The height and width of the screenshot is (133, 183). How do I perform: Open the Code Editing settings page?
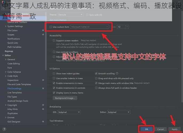[x=14, y=64]
